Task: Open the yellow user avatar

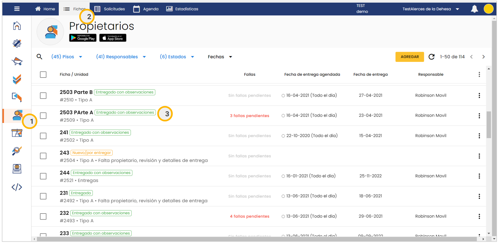Action: pyautogui.click(x=488, y=9)
